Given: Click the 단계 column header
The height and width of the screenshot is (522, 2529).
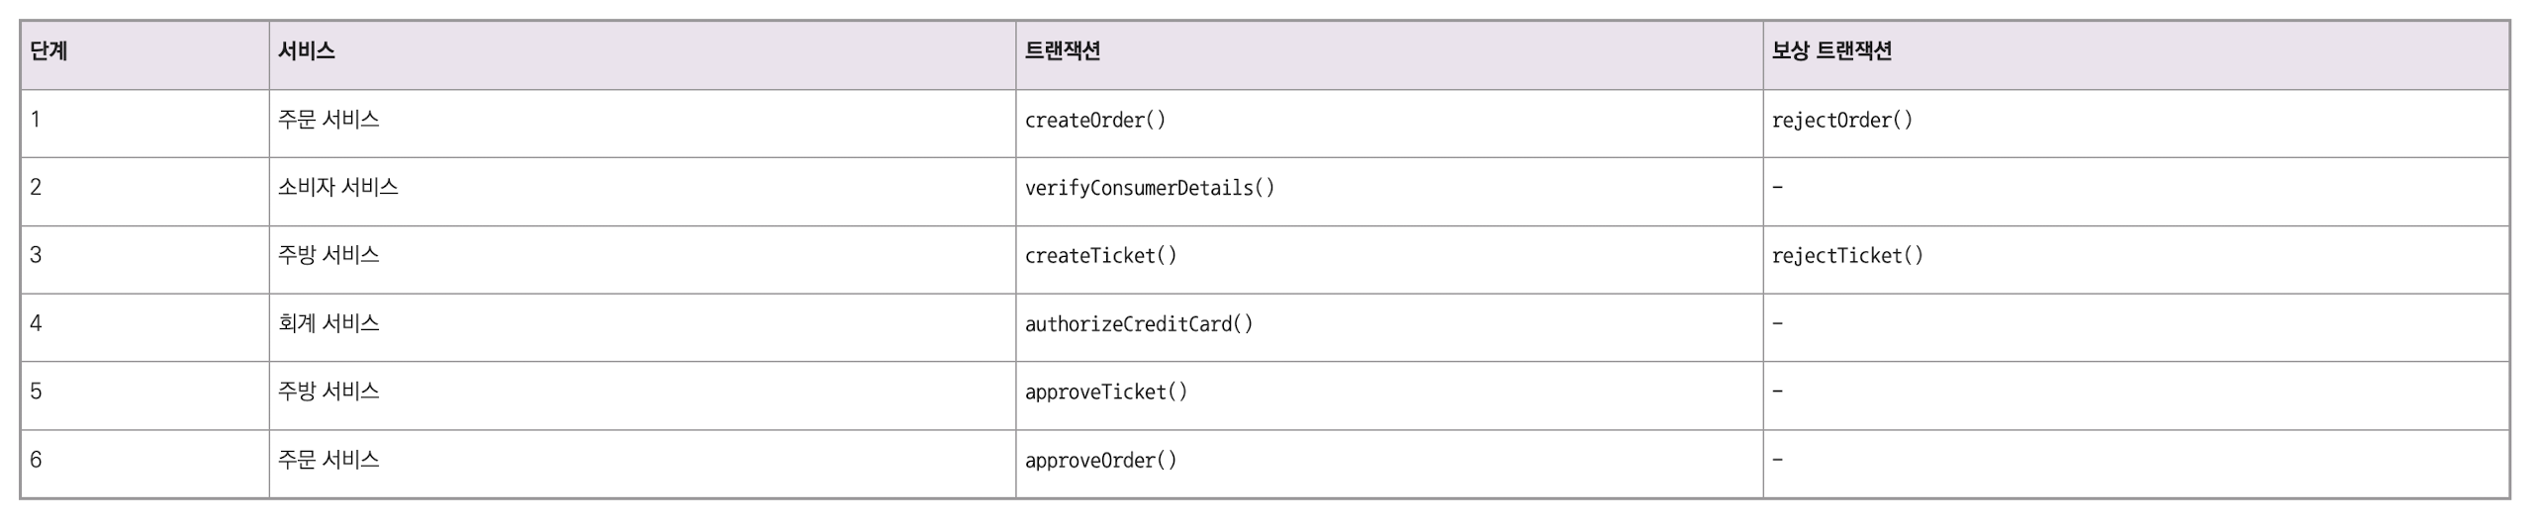Looking at the screenshot, I should pos(48,51).
